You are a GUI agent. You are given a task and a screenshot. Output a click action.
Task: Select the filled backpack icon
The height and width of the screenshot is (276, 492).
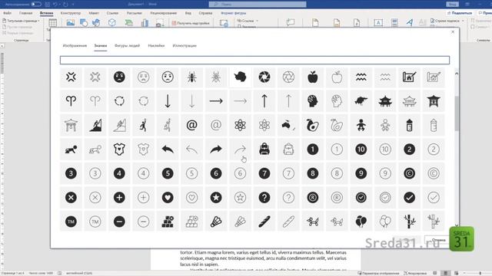click(x=264, y=149)
